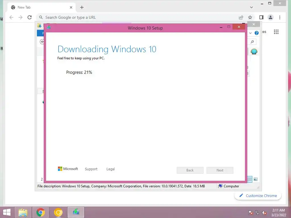The height and width of the screenshot is (218, 291).
Task: Expand Explorer ribbon chevron
Action: coord(250,33)
